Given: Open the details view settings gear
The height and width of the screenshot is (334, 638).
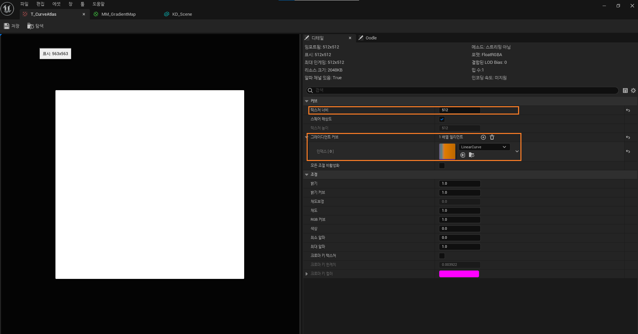Looking at the screenshot, I should click(x=633, y=91).
